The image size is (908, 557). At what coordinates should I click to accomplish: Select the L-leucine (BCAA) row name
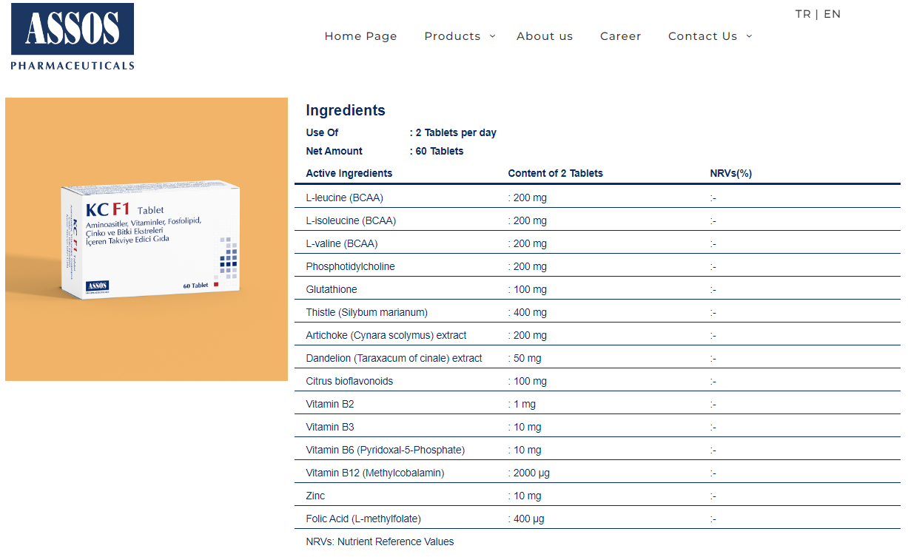(345, 198)
